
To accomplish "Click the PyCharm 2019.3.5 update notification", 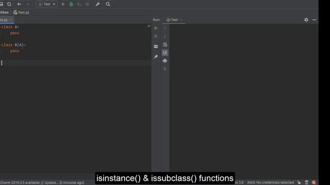I will [42, 182].
